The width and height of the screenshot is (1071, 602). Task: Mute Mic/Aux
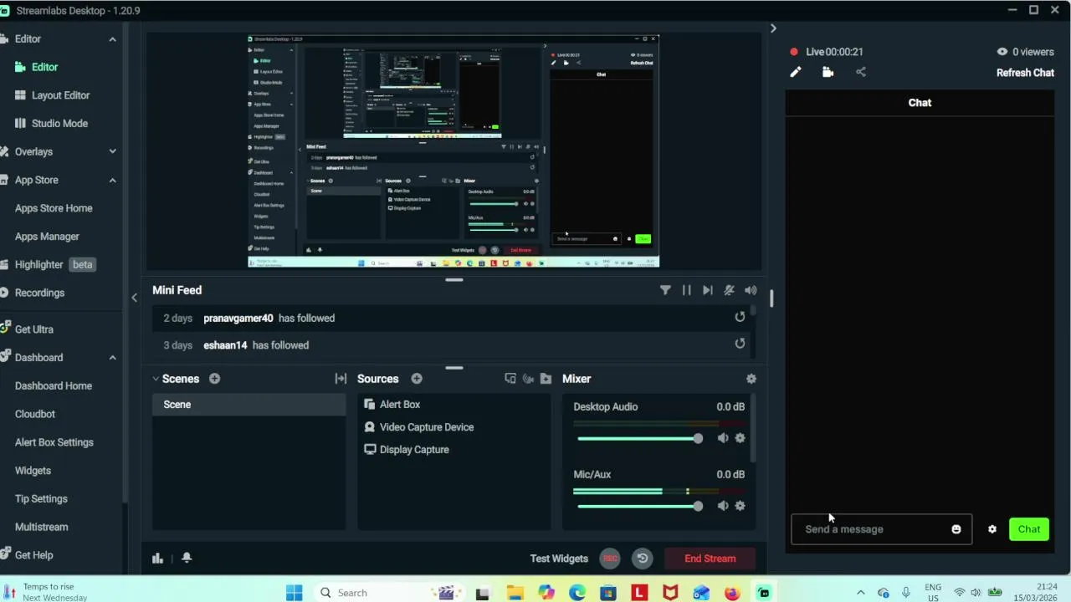723,506
